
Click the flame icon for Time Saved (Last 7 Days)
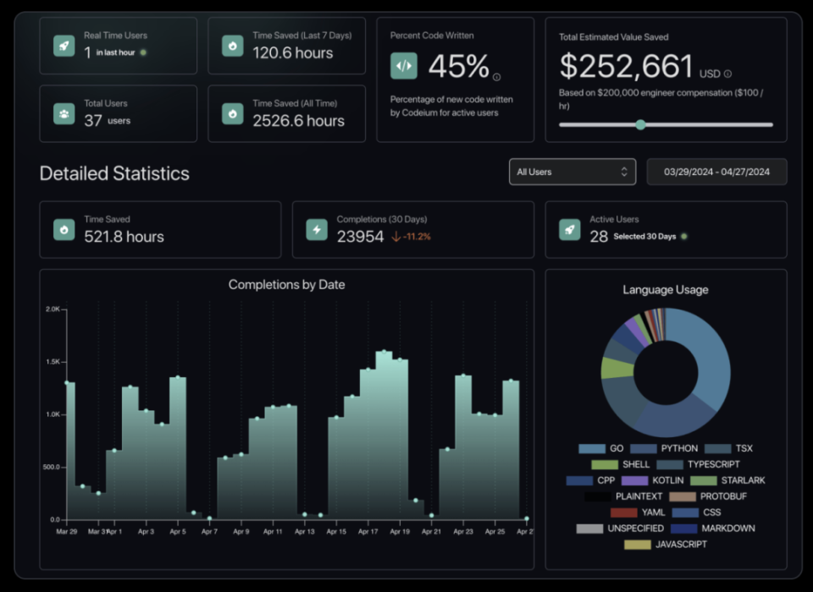(x=232, y=46)
